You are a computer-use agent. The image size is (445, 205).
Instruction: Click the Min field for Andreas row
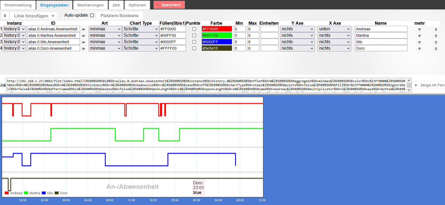point(240,29)
